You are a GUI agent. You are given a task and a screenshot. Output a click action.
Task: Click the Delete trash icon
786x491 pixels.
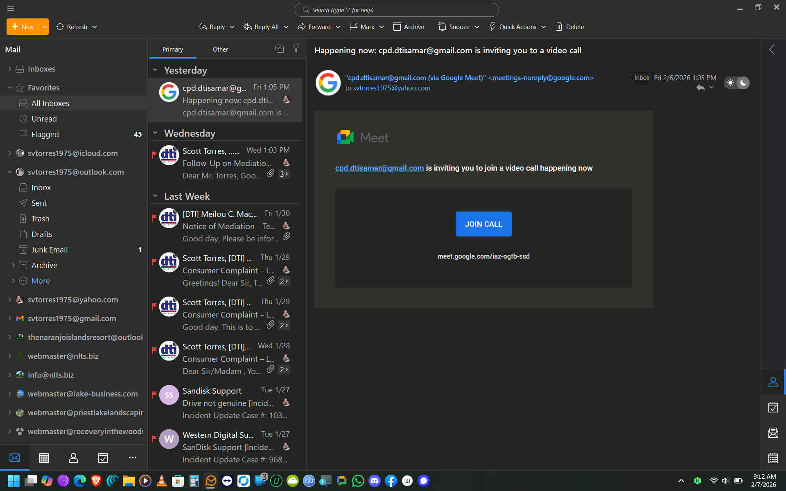pyautogui.click(x=559, y=27)
